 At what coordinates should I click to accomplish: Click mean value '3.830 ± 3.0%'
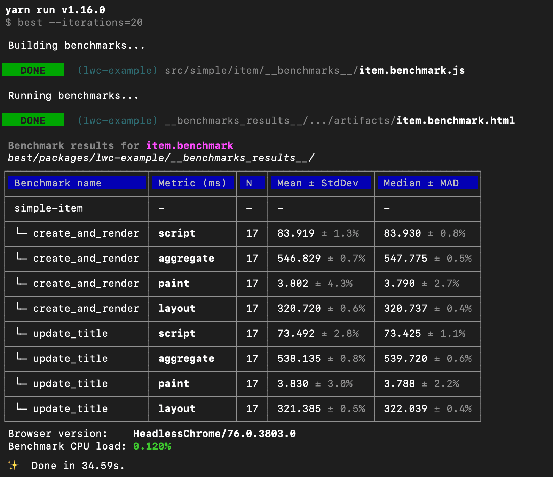(x=315, y=383)
